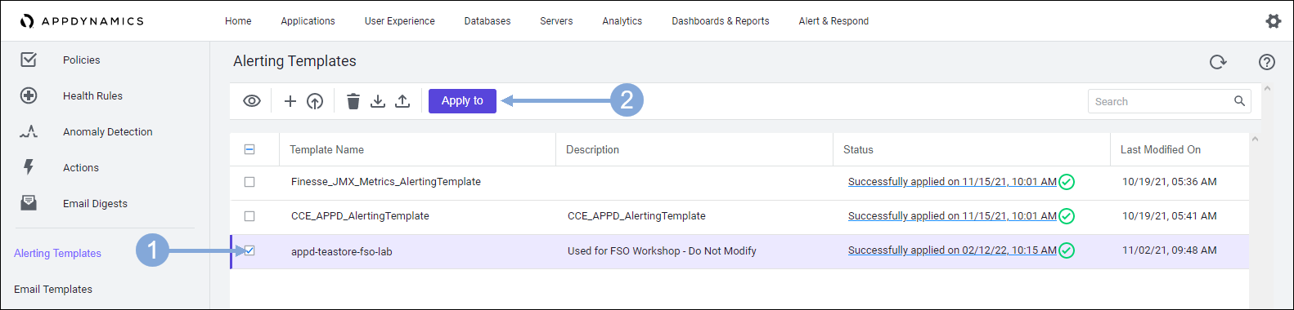This screenshot has height=310, width=1294.
Task: Toggle the select-all header checkbox
Action: [249, 149]
